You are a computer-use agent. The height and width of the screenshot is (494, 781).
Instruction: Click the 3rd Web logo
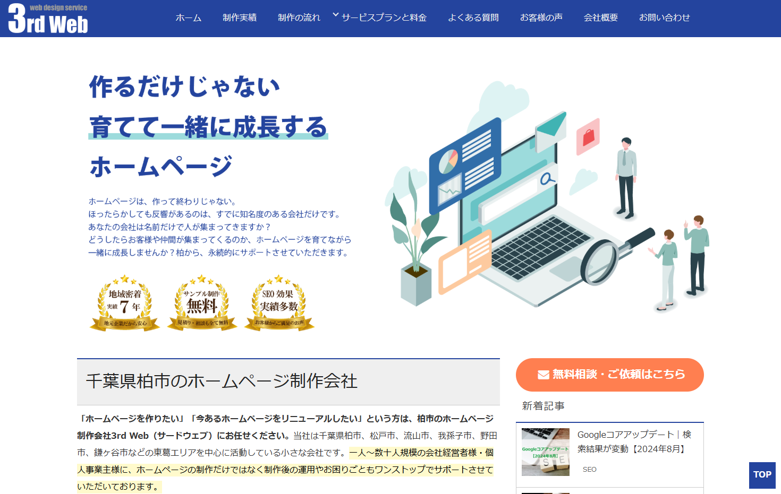click(48, 19)
